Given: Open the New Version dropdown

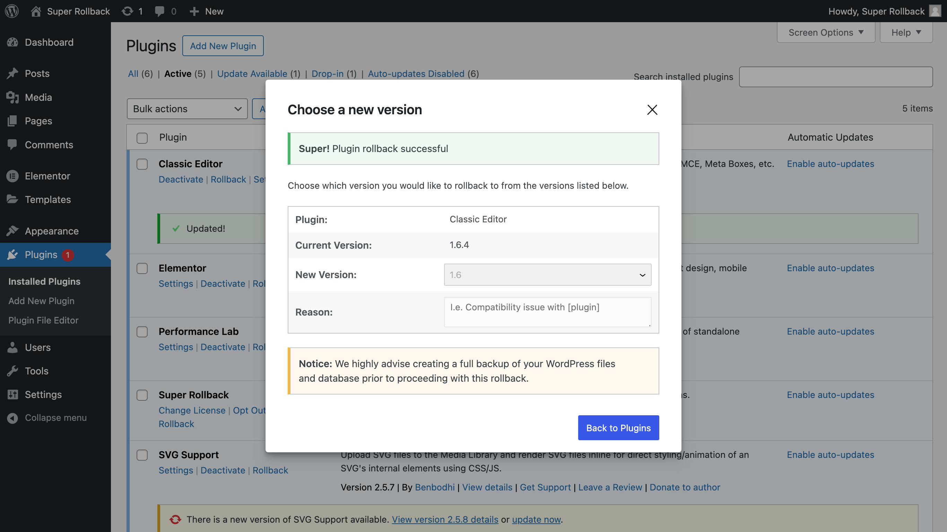Looking at the screenshot, I should 547,274.
